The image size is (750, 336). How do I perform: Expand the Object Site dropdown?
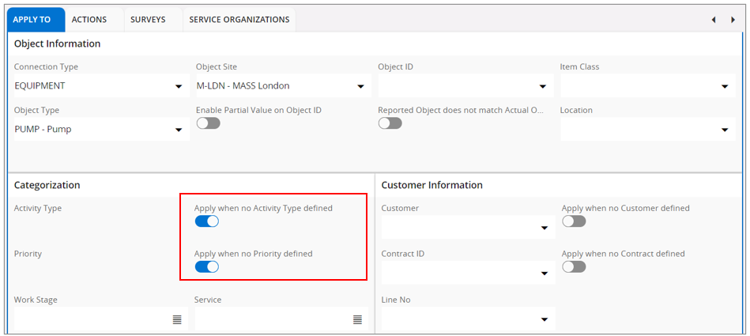tap(360, 87)
